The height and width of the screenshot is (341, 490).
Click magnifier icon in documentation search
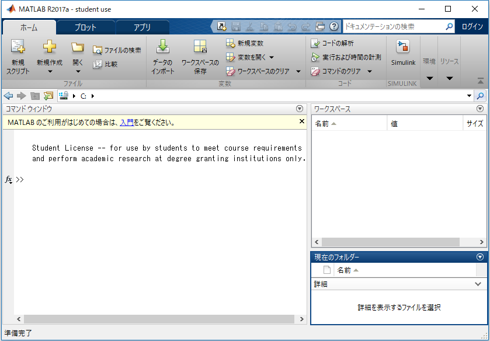pyautogui.click(x=449, y=26)
